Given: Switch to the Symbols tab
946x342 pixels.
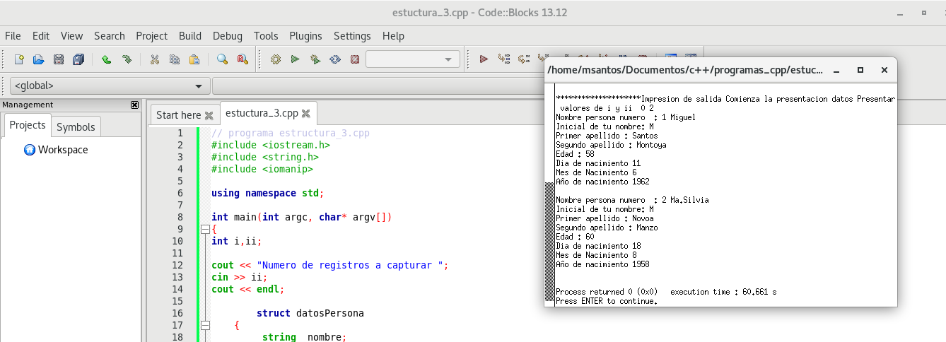Looking at the screenshot, I should pyautogui.click(x=76, y=127).
